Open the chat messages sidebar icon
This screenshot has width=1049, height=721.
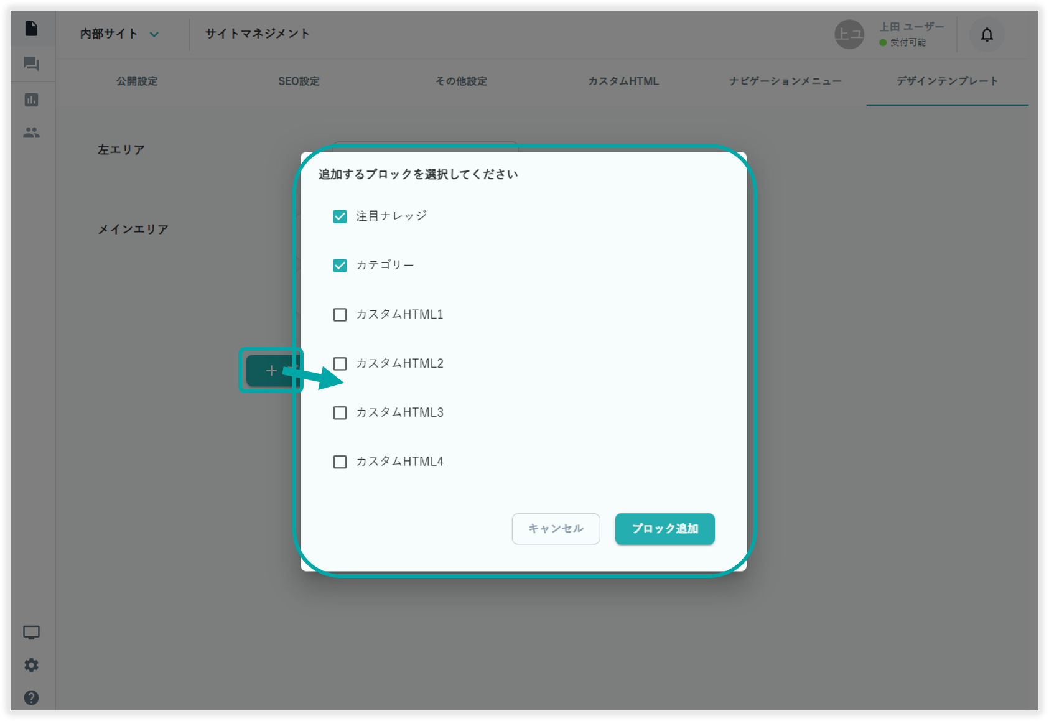[31, 64]
